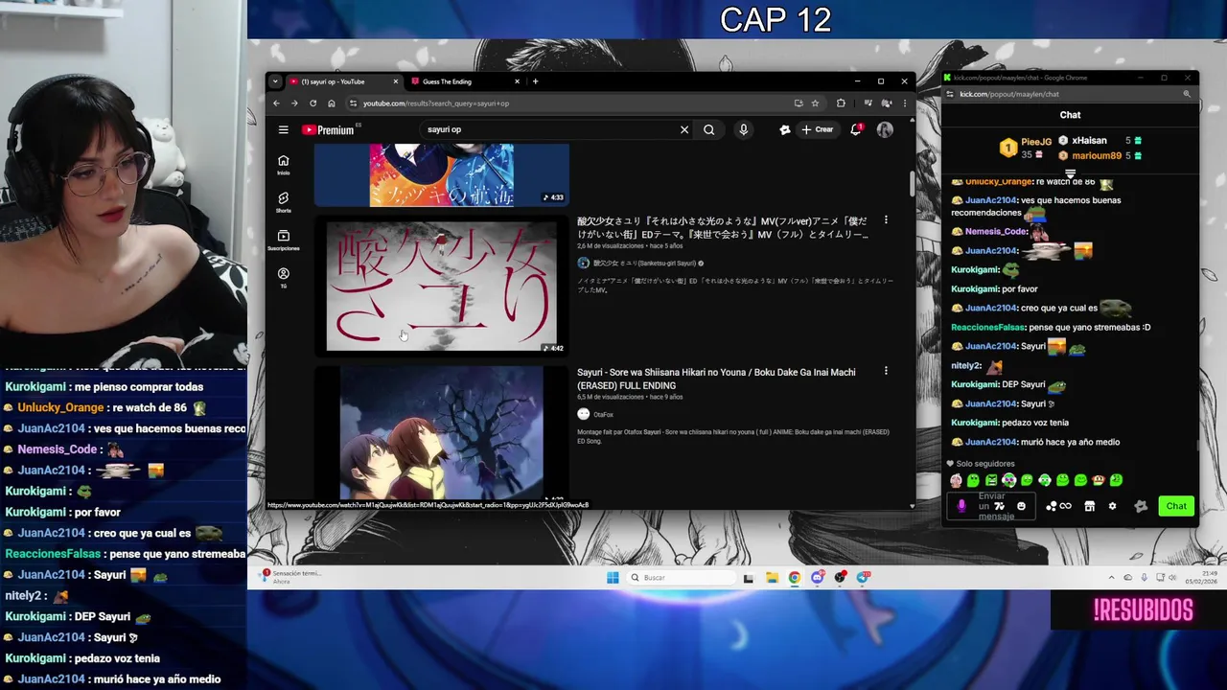Click Kick chat microphone icon
This screenshot has width=1227, height=690.
tap(961, 506)
